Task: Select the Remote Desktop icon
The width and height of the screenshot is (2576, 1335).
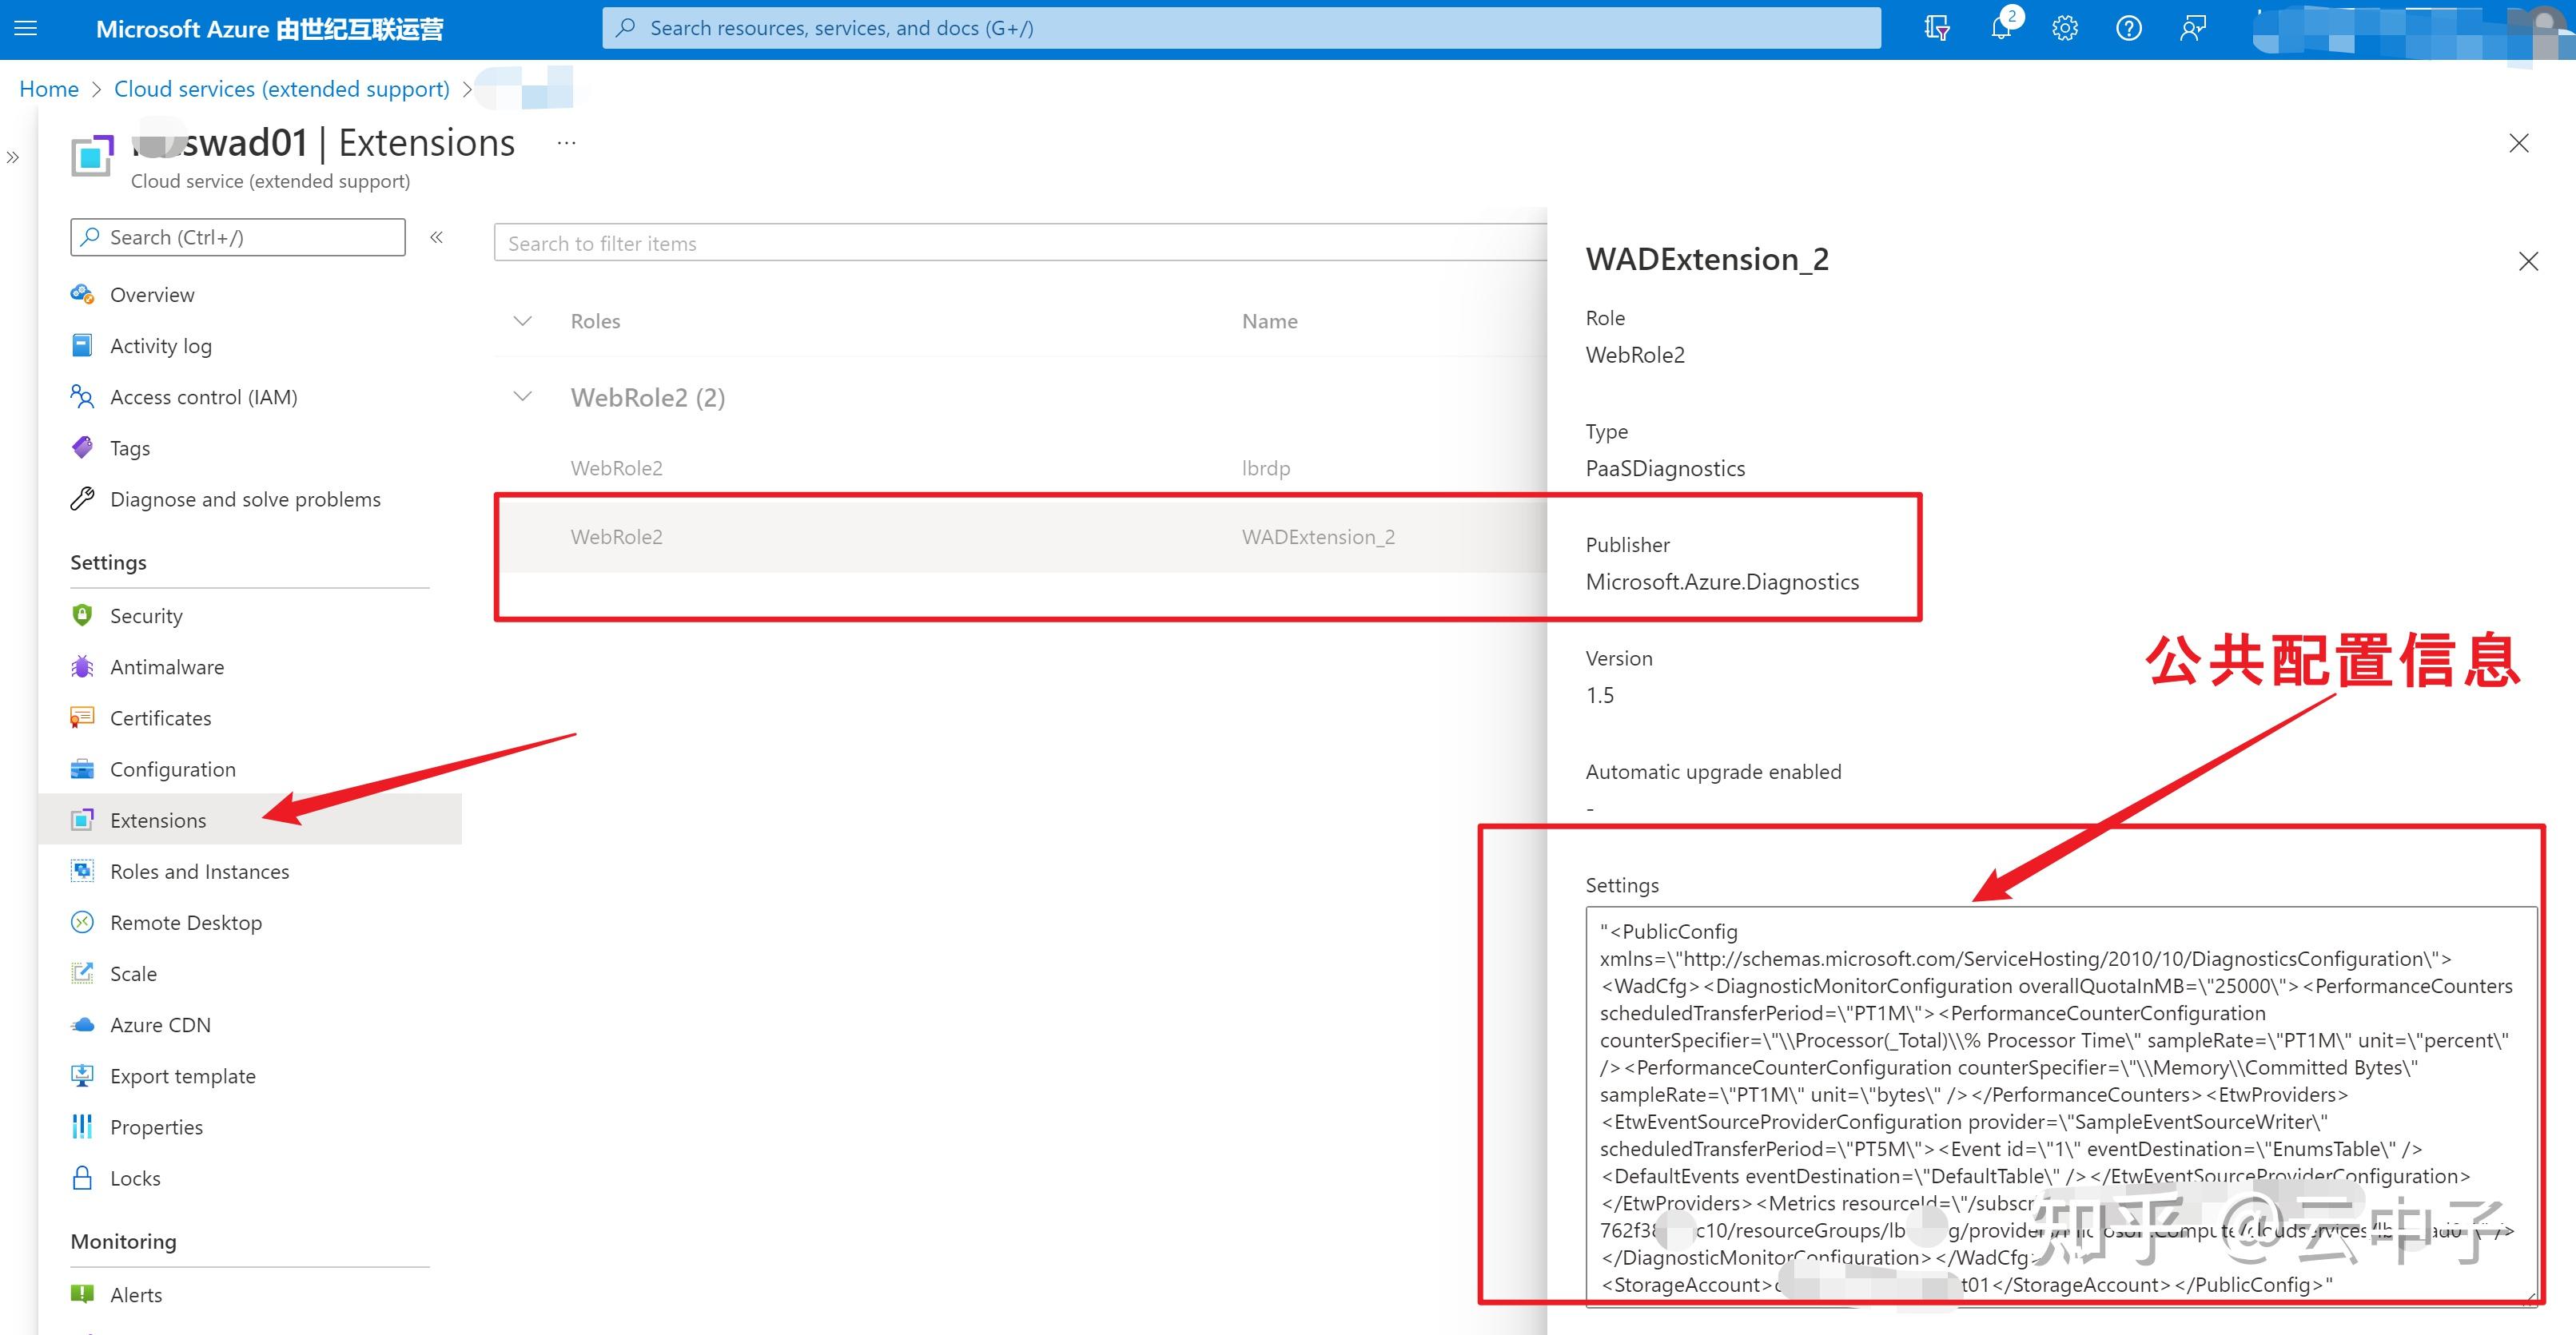Action: tap(82, 922)
